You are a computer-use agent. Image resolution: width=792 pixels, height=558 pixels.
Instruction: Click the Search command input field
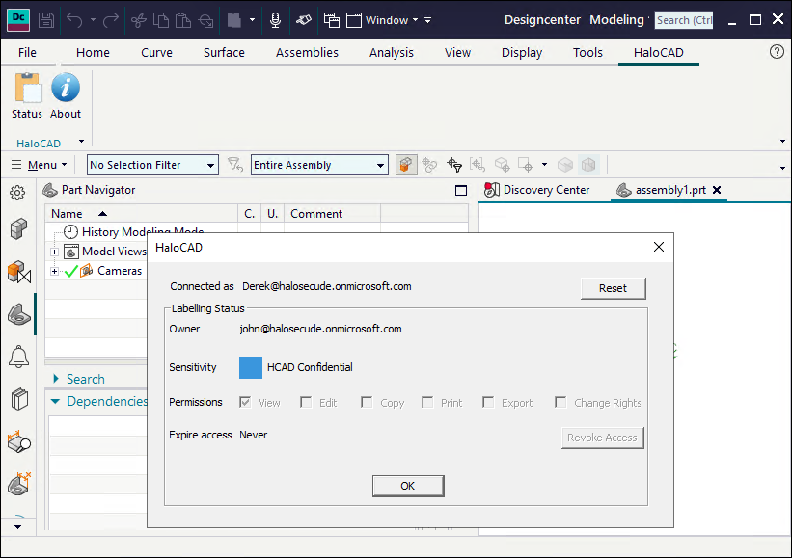(684, 20)
